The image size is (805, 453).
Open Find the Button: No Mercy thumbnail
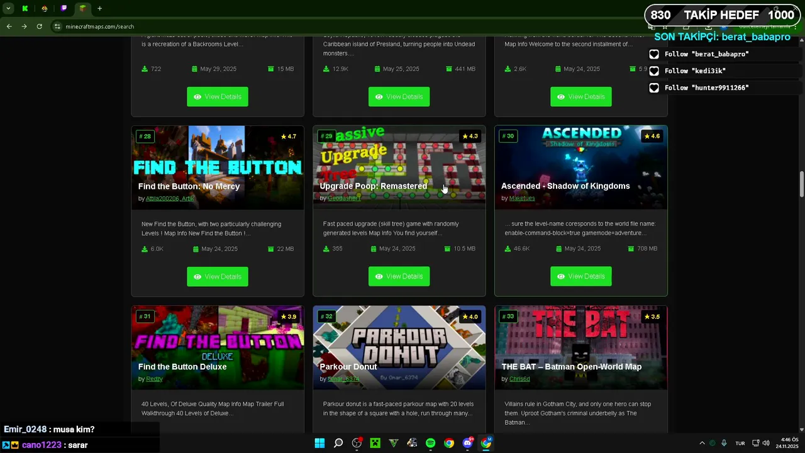(x=218, y=167)
